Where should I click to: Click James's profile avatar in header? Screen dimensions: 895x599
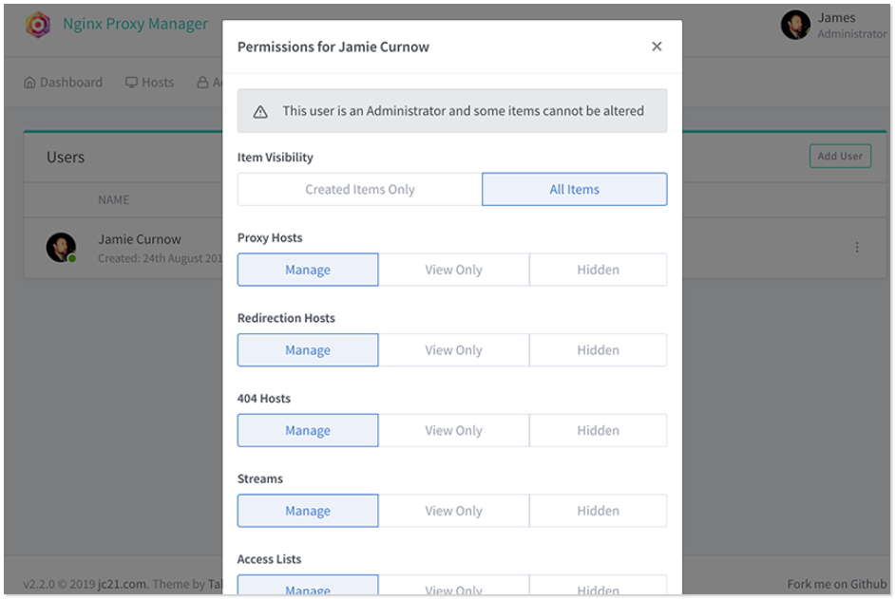[x=795, y=26]
